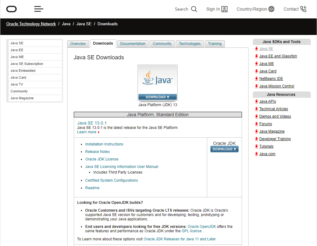Screen dimensions: 317x246
Task: Click Contact text in header
Action: 291,9
